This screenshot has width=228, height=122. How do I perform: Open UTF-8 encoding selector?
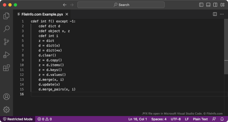tap(175, 119)
